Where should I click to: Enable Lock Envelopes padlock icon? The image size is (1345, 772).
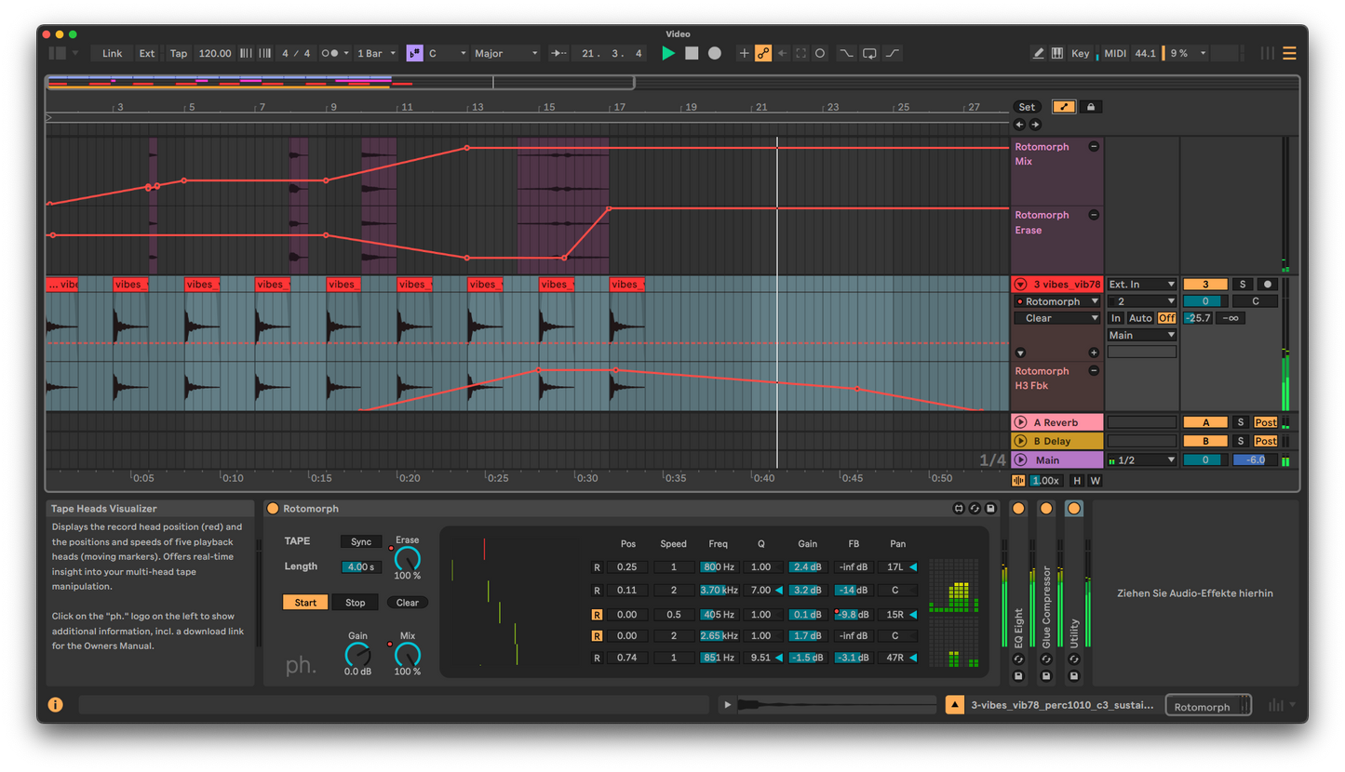click(1090, 107)
